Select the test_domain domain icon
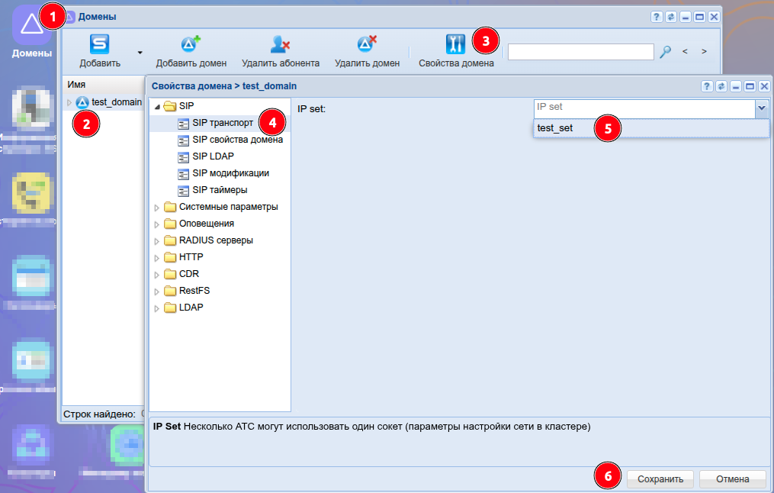Screen dimensions: 774x493 point(82,102)
